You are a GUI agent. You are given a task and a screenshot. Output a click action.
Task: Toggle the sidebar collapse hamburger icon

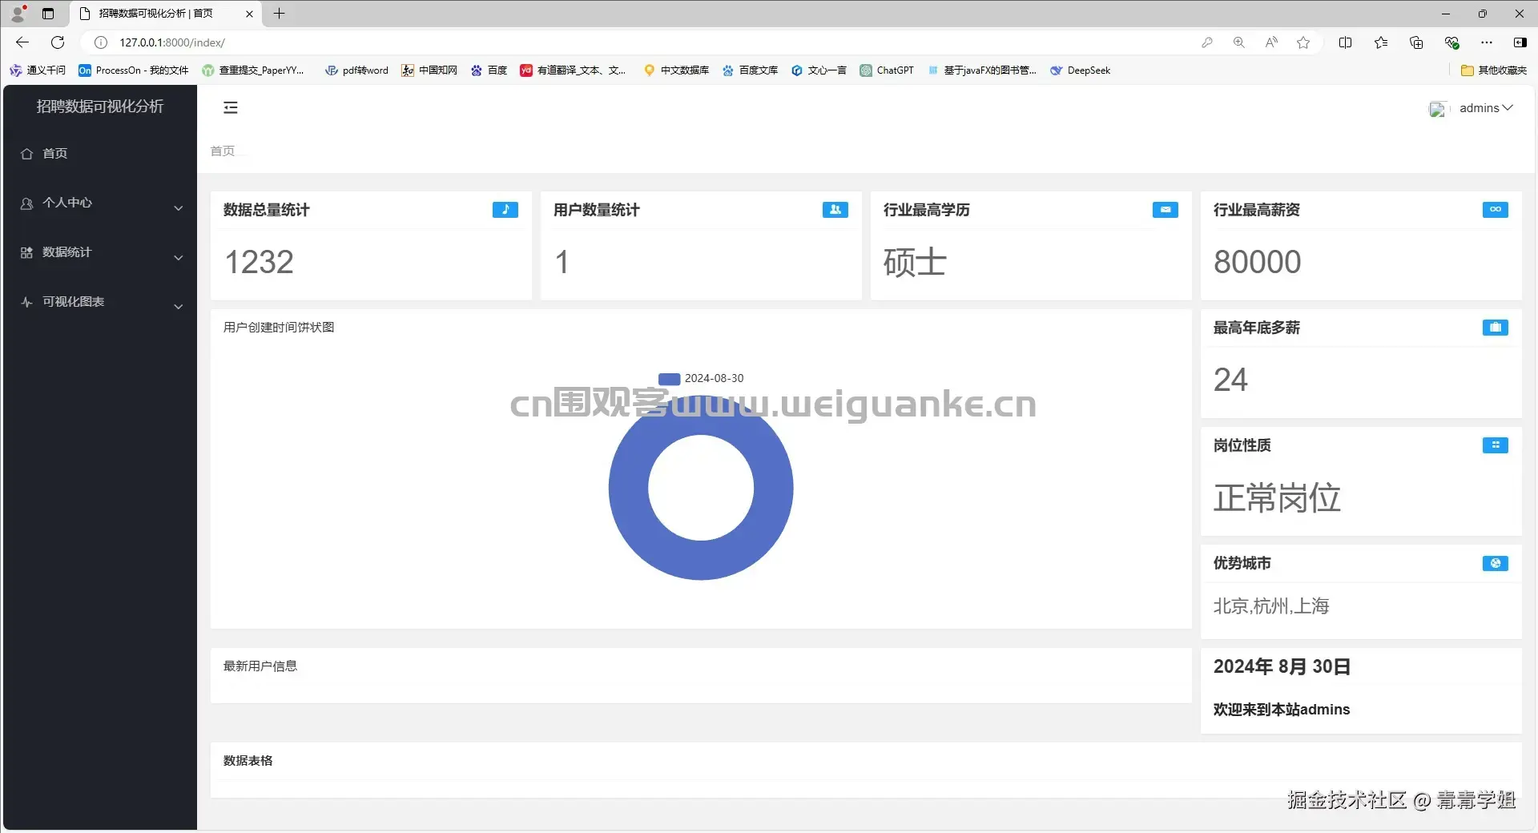pyautogui.click(x=231, y=107)
